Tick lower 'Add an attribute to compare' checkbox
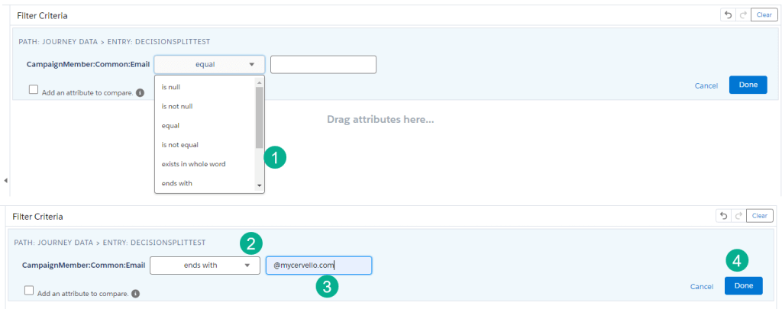Screen dimensions: 782x309 point(29,290)
